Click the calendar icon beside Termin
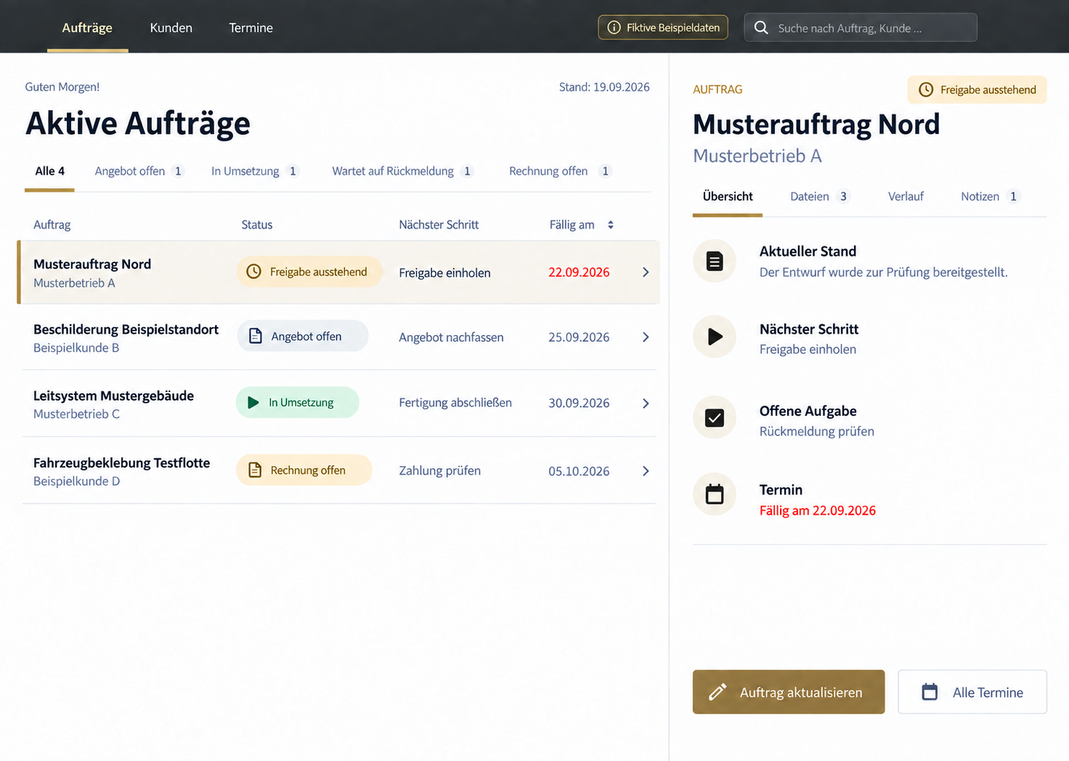This screenshot has height=761, width=1069. click(x=715, y=494)
